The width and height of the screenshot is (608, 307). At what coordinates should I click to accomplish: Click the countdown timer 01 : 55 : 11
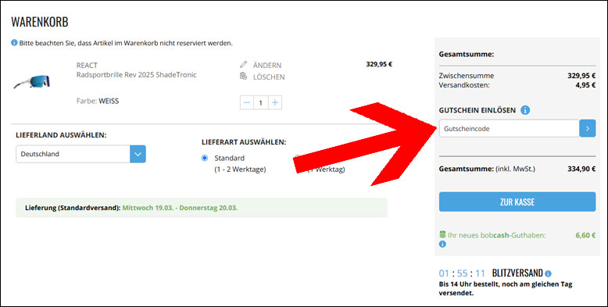pos(462,274)
